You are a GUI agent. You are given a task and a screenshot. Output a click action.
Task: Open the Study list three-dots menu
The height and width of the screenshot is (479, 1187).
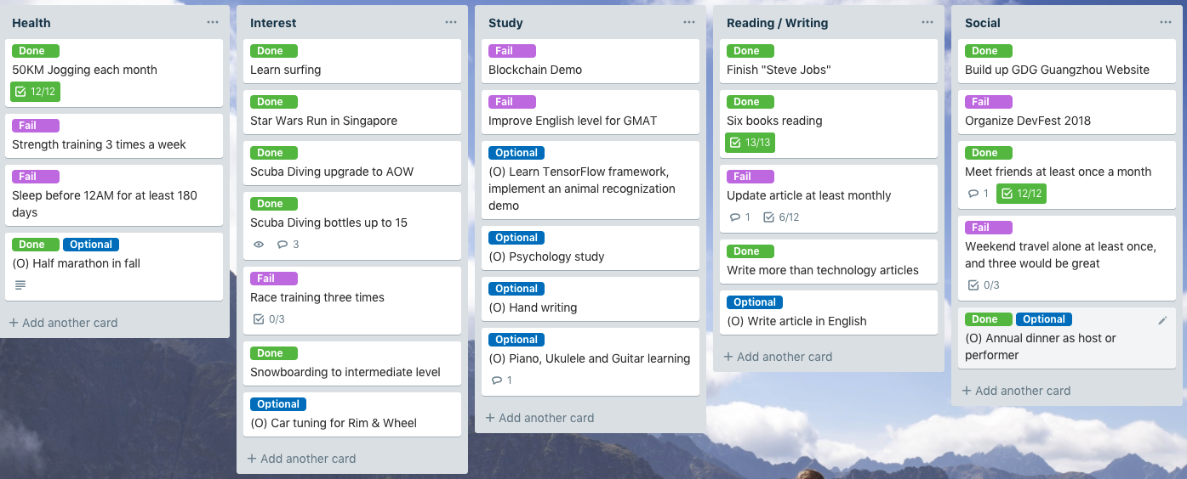pos(689,22)
